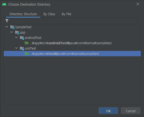Select the androidTest row label
144x117 pixels.
tap(33, 38)
